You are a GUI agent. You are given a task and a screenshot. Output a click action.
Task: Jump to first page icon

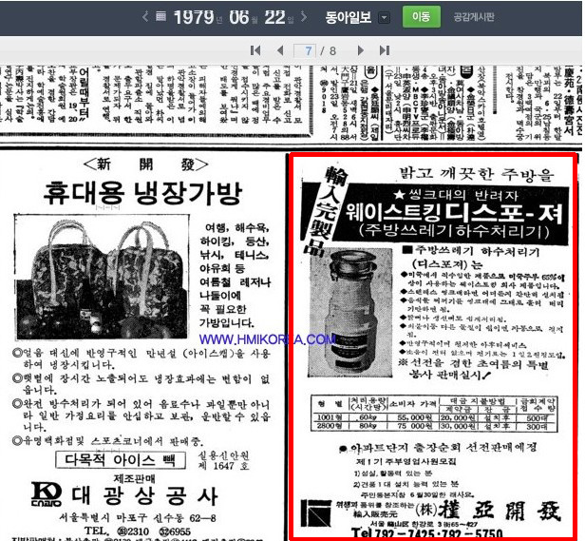tap(255, 50)
